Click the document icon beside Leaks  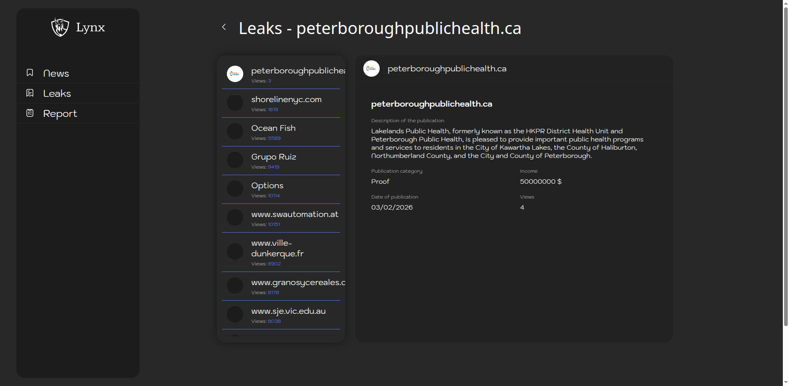[x=30, y=93]
